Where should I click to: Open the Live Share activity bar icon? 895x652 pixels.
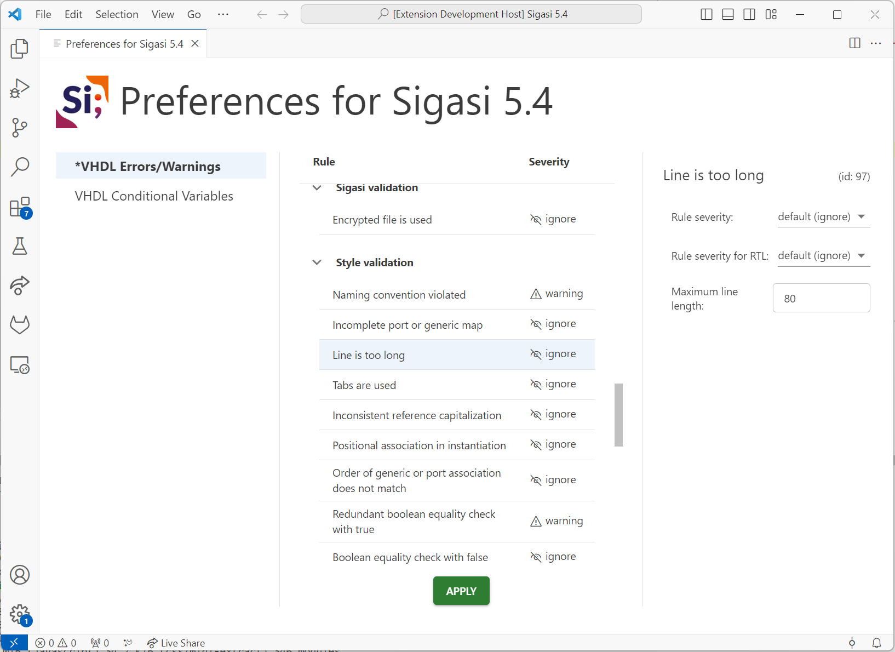pyautogui.click(x=20, y=285)
